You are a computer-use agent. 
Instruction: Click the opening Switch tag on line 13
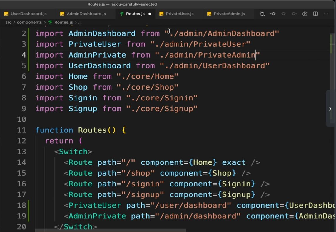[73, 152]
